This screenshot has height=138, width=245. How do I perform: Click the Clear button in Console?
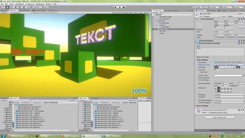(x=141, y=100)
